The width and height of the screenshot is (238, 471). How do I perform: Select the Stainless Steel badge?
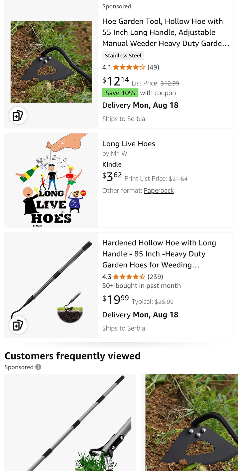point(123,55)
